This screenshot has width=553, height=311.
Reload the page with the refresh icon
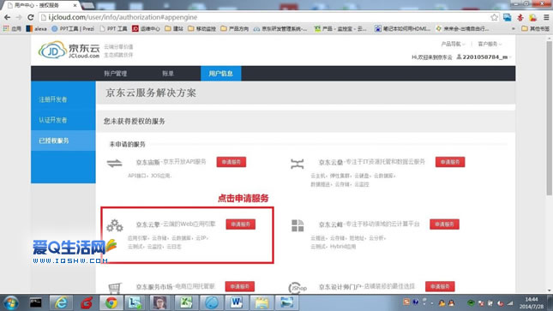coord(31,17)
